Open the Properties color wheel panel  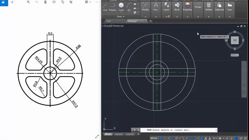[x=188, y=7]
